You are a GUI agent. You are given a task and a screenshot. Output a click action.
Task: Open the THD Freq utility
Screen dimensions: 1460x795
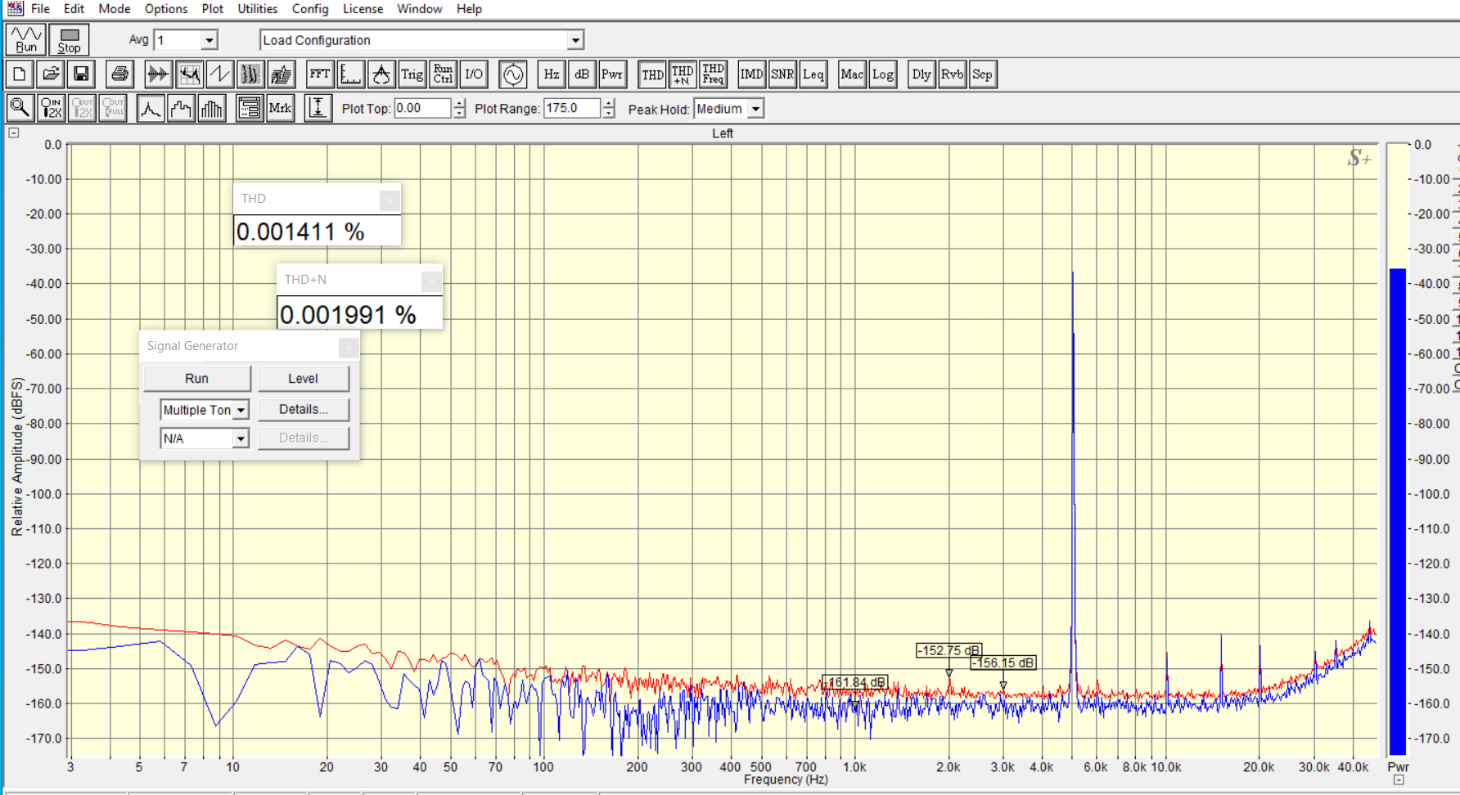[714, 74]
